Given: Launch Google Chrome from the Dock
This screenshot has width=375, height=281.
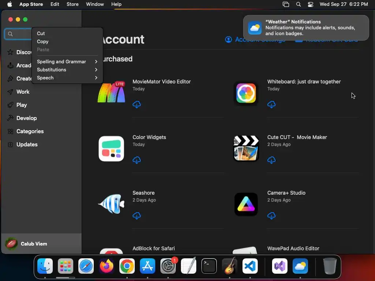Looking at the screenshot, I should 127,266.
